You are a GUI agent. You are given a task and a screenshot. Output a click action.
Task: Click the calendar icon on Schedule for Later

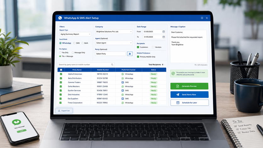[x=178, y=102]
